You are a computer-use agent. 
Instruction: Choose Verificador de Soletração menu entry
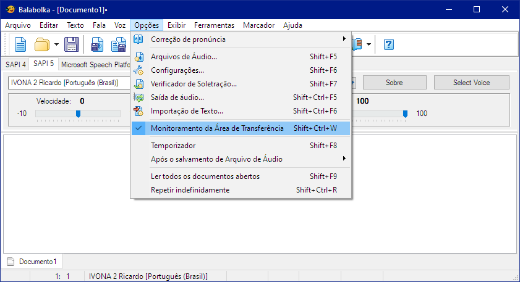pyautogui.click(x=194, y=84)
